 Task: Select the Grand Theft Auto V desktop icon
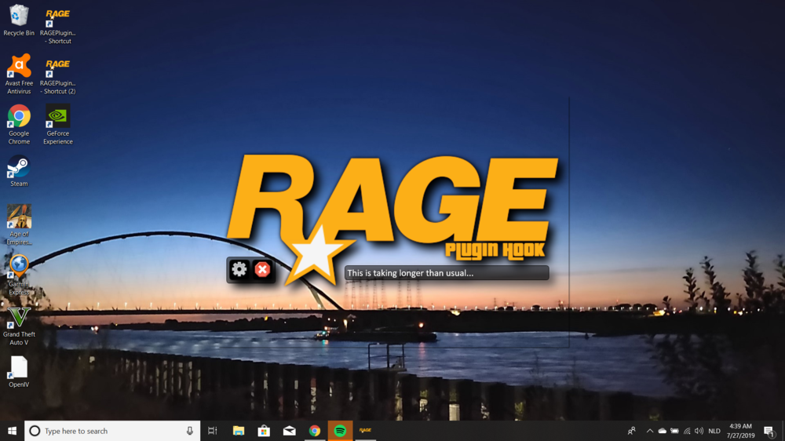(19, 326)
